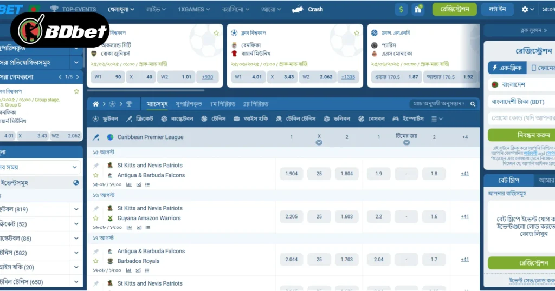Image resolution: width=555 pixels, height=291 pixels.
Task: Expand the ফুটবল (819) sidebar category
Action: tap(76, 209)
